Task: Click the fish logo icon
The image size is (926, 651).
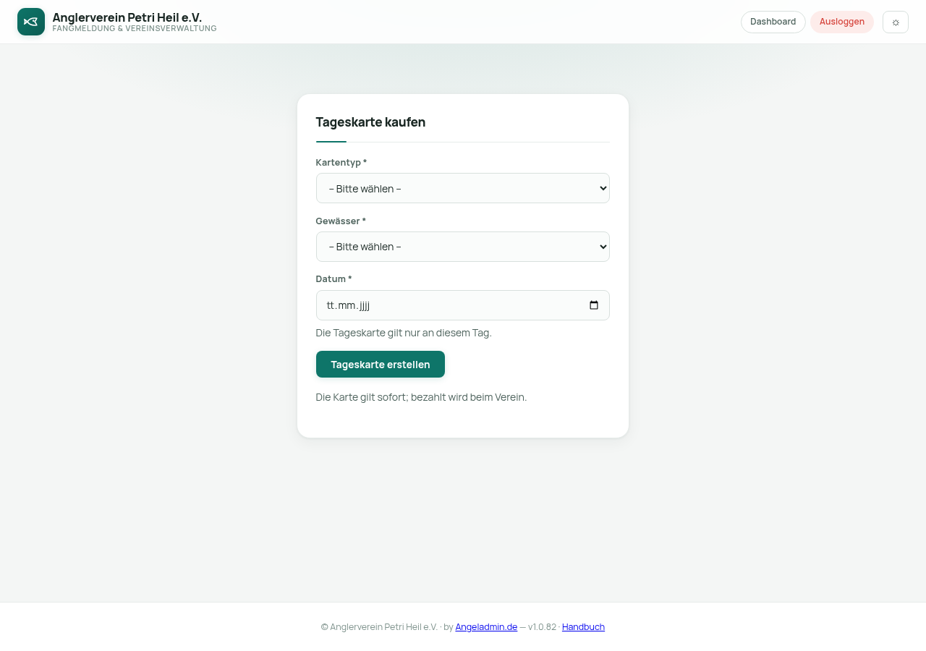Action: 31,22
